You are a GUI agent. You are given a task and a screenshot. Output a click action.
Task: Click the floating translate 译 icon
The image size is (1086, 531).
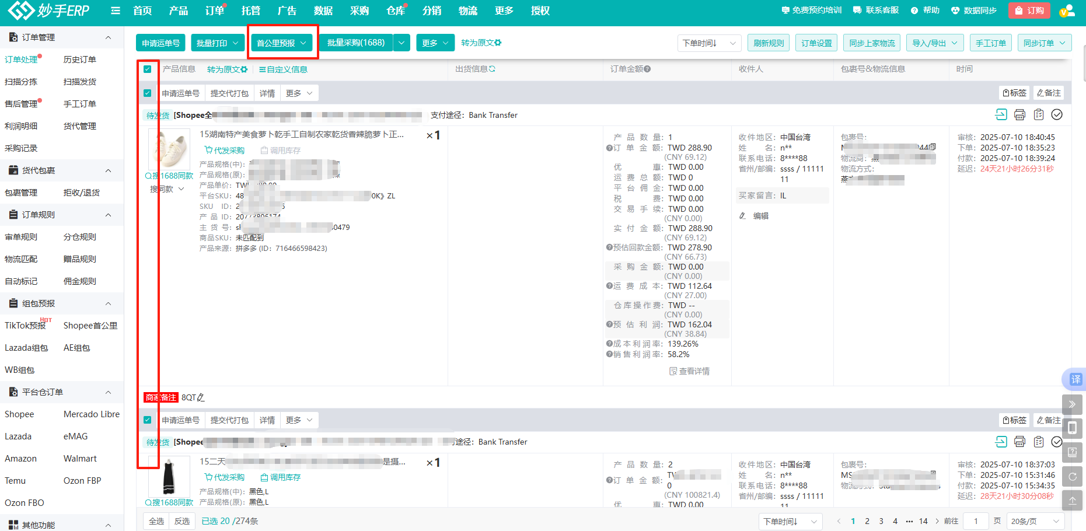(x=1075, y=380)
